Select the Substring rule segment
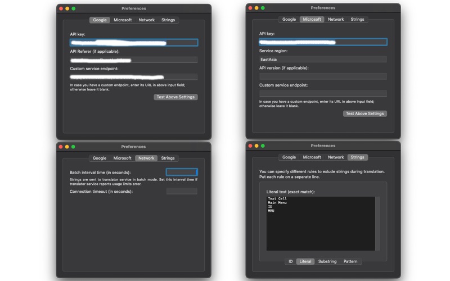This screenshot has width=450, height=281. tap(327, 261)
